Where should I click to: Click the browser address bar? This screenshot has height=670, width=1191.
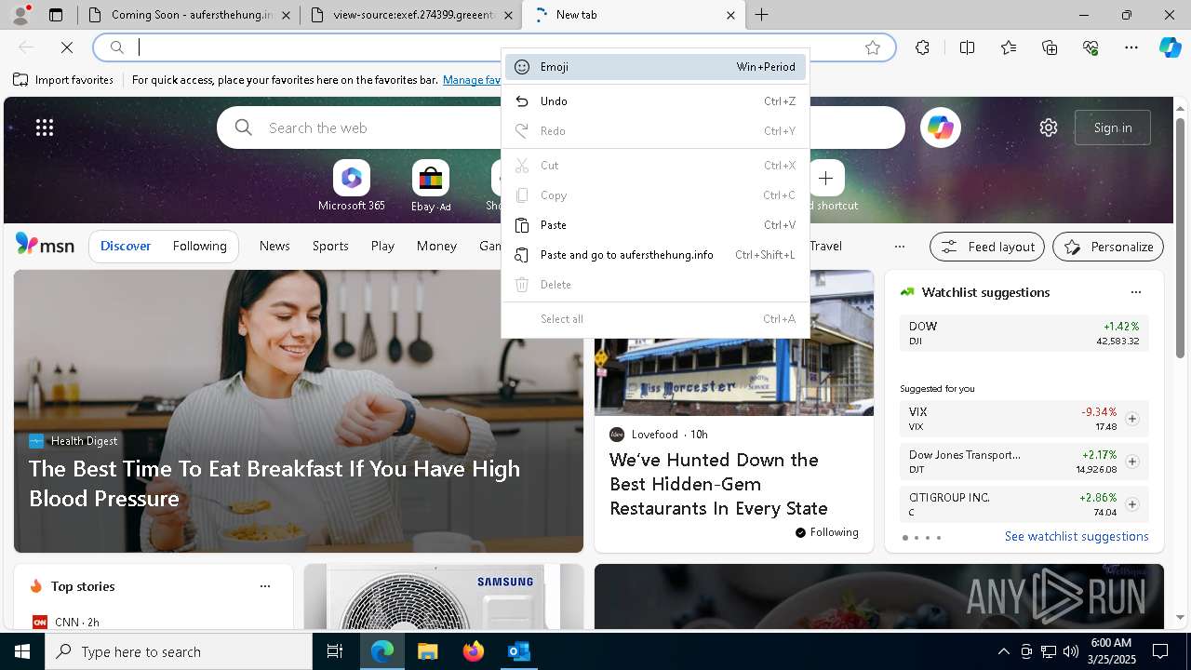pyautogui.click(x=493, y=47)
